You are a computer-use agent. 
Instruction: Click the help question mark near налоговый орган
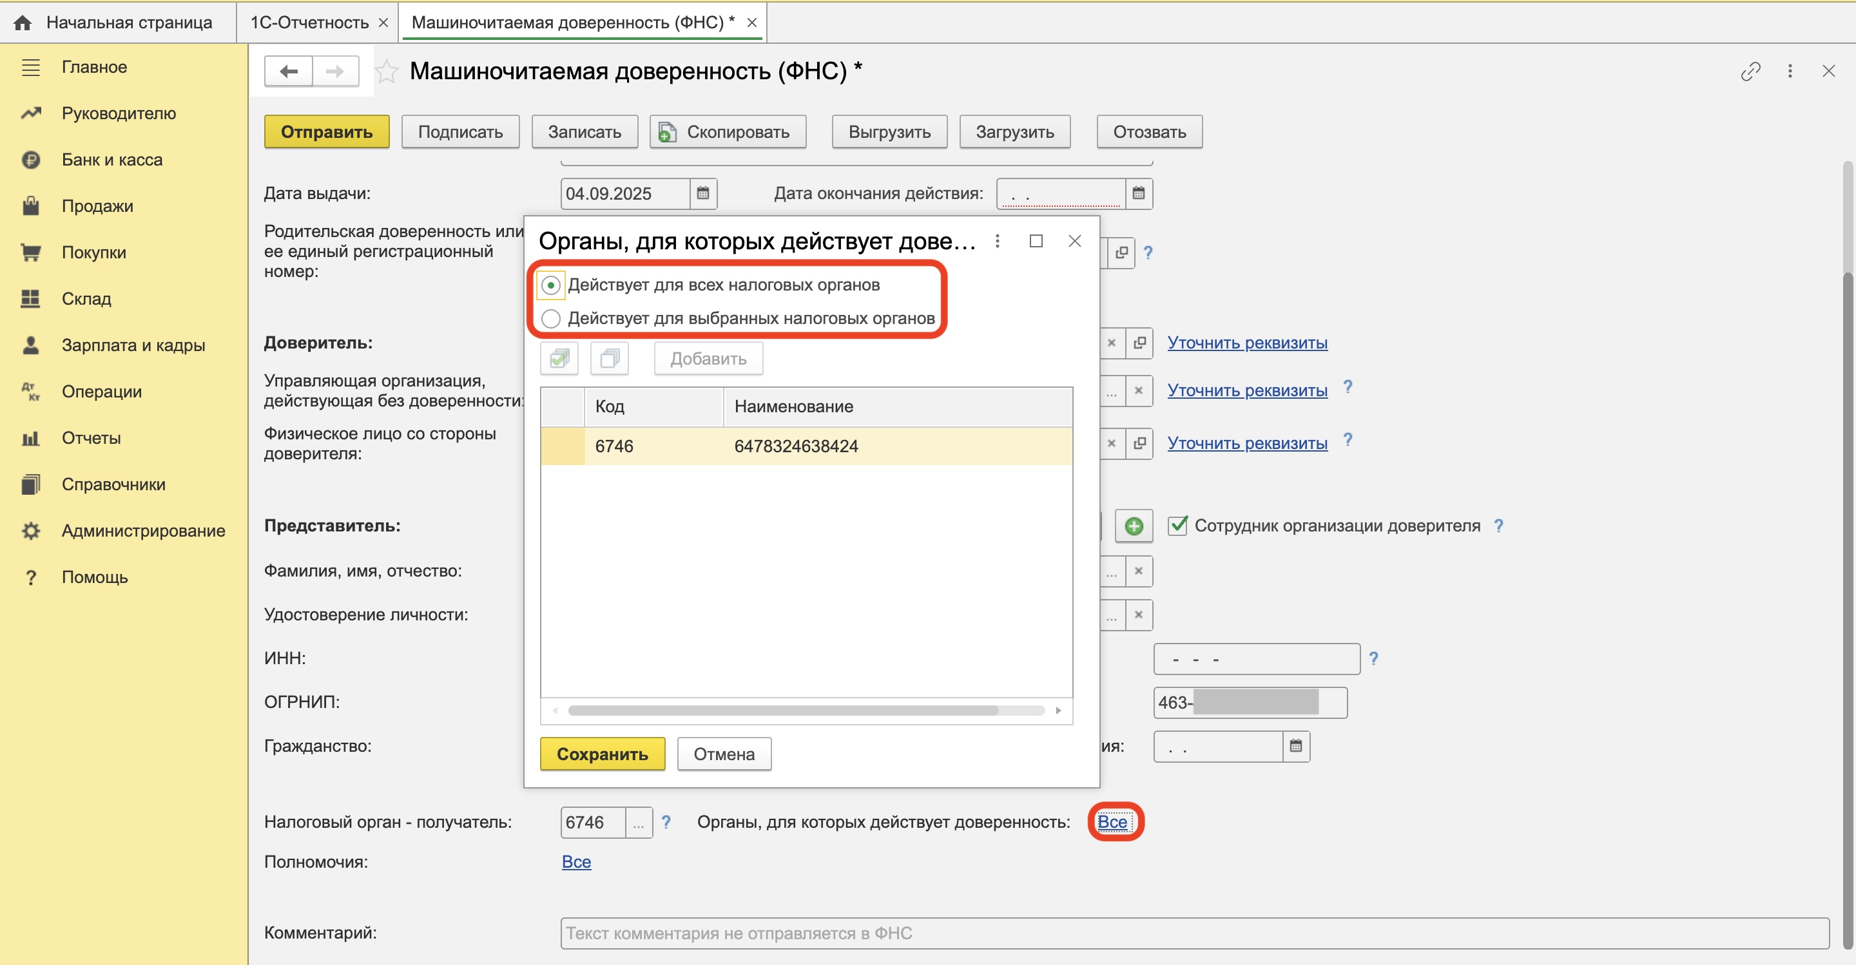(666, 822)
